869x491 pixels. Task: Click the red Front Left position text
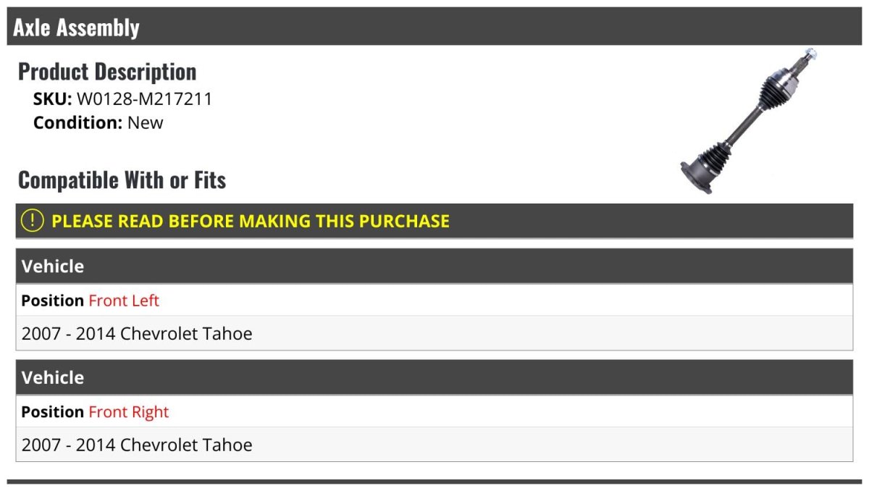[124, 301]
